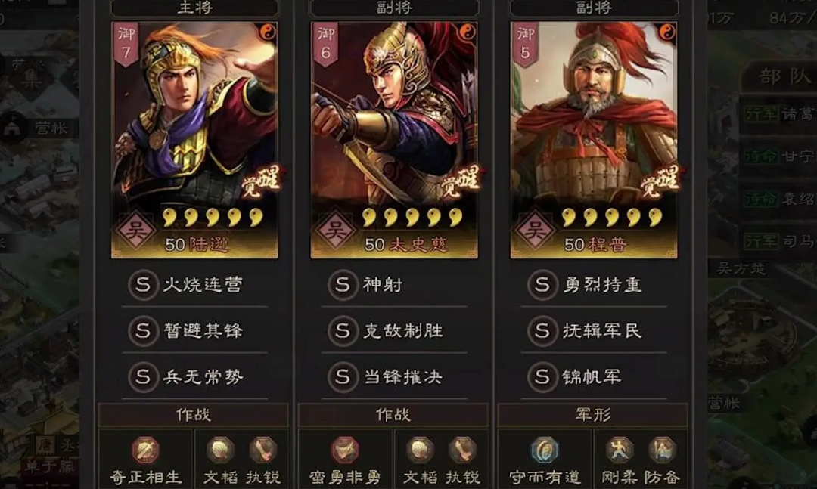The image size is (817, 489).
Task: Click the 勇烈持重 skill of 程普
Action: (x=594, y=285)
